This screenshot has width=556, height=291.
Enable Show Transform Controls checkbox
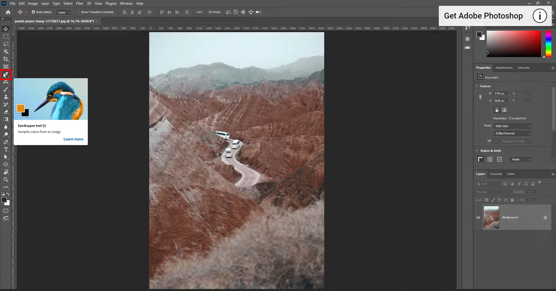78,12
